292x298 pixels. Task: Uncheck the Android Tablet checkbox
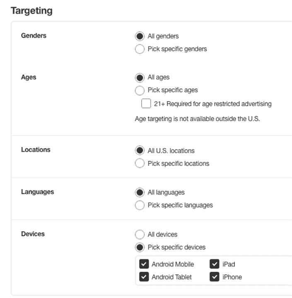click(x=144, y=277)
